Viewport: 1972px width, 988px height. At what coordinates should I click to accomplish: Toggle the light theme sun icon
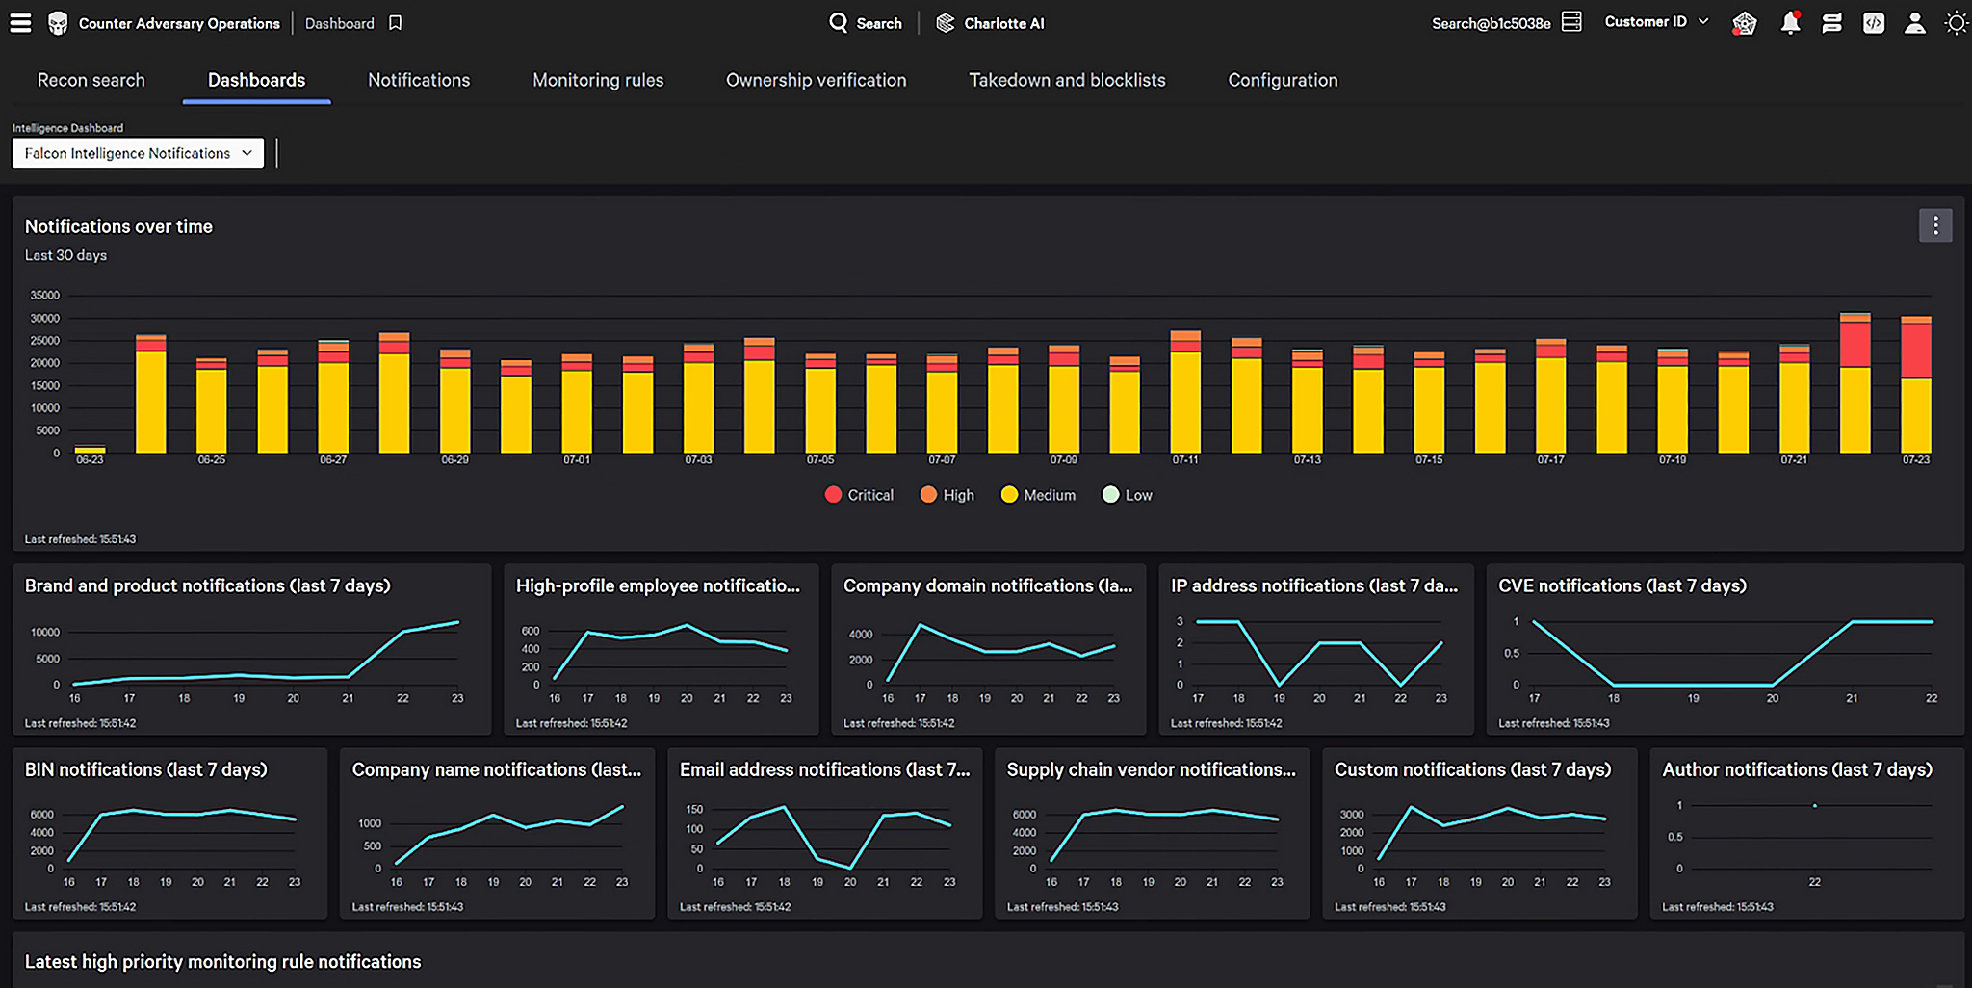coord(1956,23)
